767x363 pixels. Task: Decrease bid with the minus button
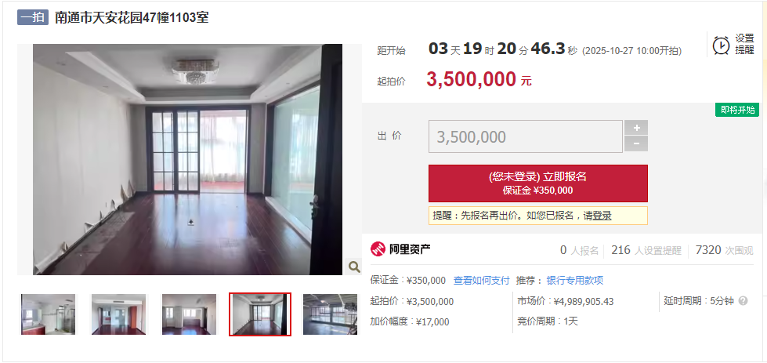[x=636, y=143]
